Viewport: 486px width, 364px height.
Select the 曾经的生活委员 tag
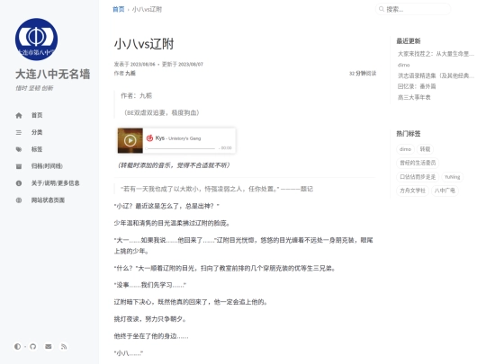point(418,163)
